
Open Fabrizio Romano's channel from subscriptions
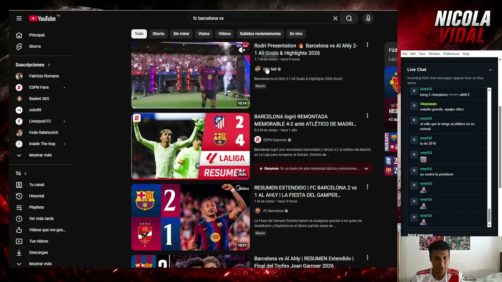pyautogui.click(x=44, y=76)
